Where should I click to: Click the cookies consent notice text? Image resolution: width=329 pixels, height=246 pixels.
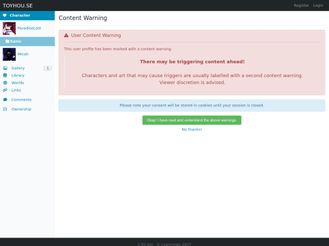[192, 106]
